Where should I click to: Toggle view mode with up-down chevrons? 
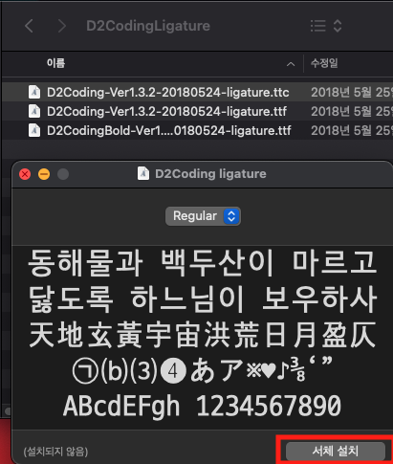pos(338,26)
